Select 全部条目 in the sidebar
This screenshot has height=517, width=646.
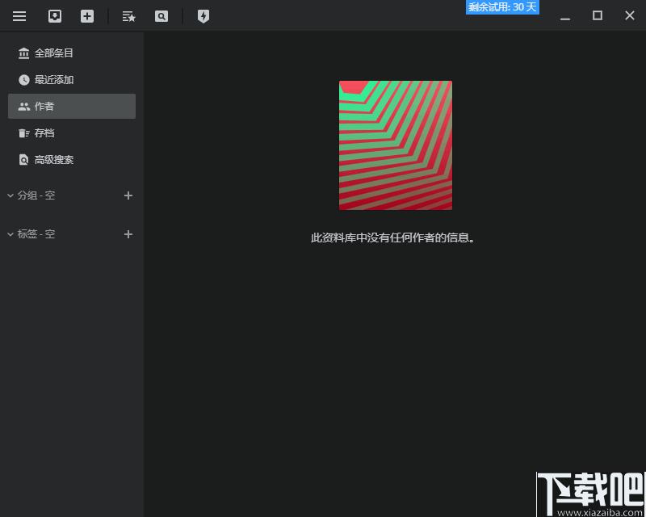click(72, 53)
